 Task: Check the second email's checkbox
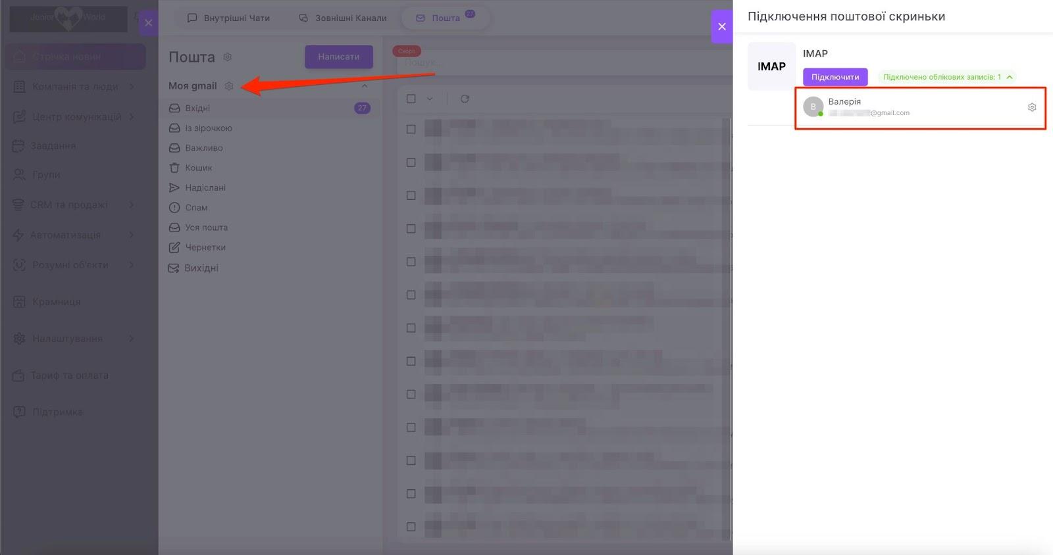411,162
